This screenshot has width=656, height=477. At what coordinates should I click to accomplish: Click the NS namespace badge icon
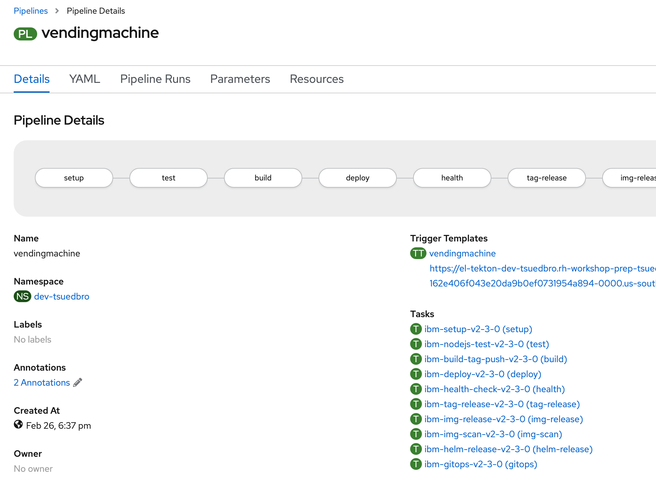[x=22, y=296]
